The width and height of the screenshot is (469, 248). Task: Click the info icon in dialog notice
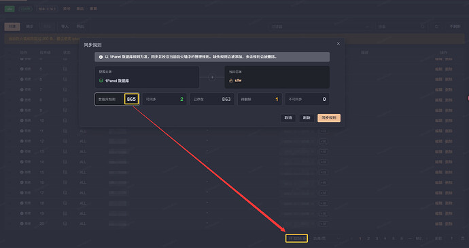point(101,57)
